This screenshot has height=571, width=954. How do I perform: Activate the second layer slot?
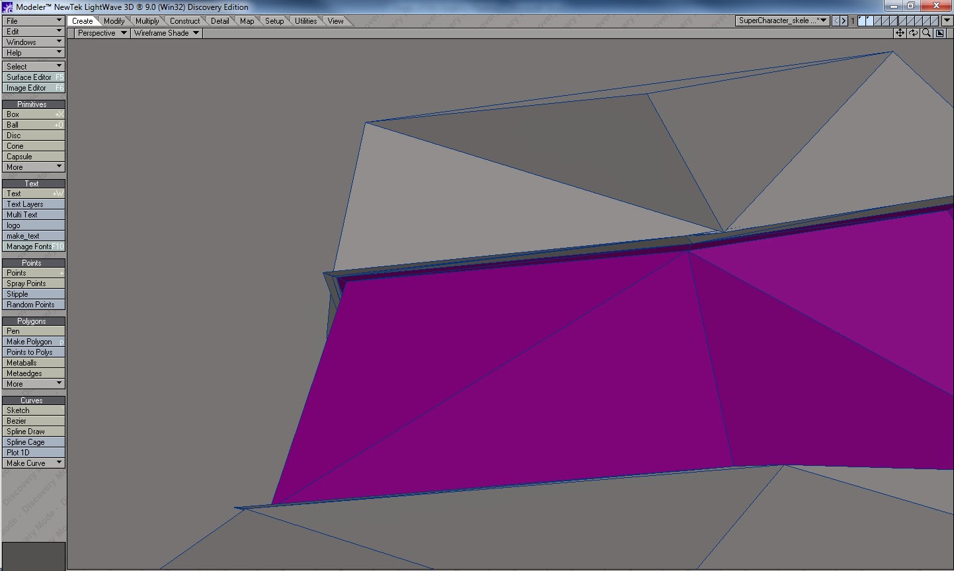(869, 20)
